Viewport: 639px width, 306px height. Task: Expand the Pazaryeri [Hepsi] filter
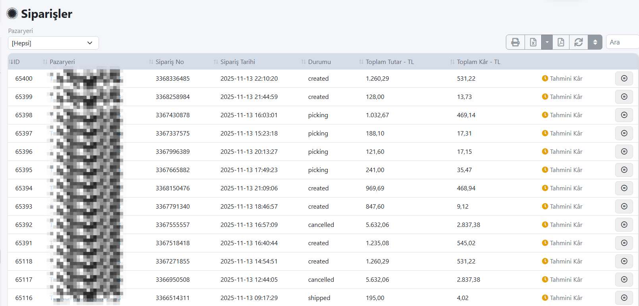pos(53,43)
